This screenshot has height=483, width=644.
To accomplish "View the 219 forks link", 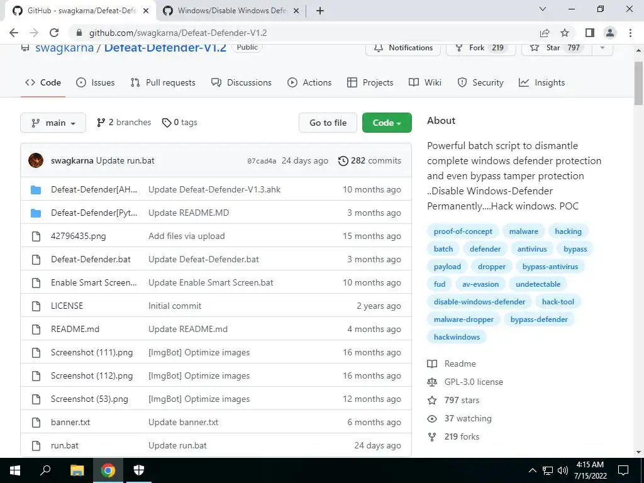I will tap(453, 436).
